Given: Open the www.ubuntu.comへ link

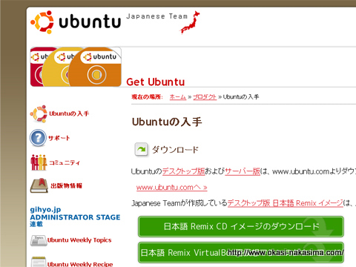Looking at the screenshot, I should (171, 188).
